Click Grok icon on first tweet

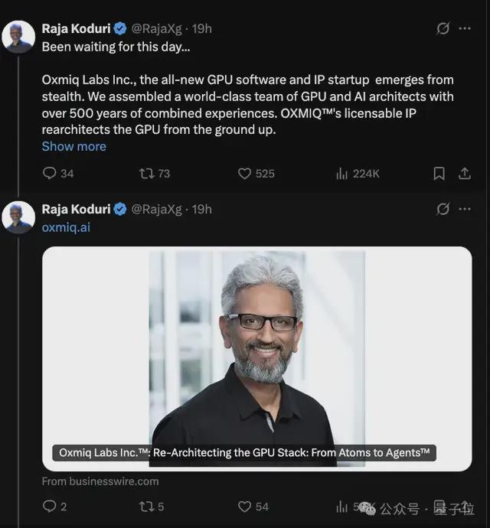pos(443,28)
